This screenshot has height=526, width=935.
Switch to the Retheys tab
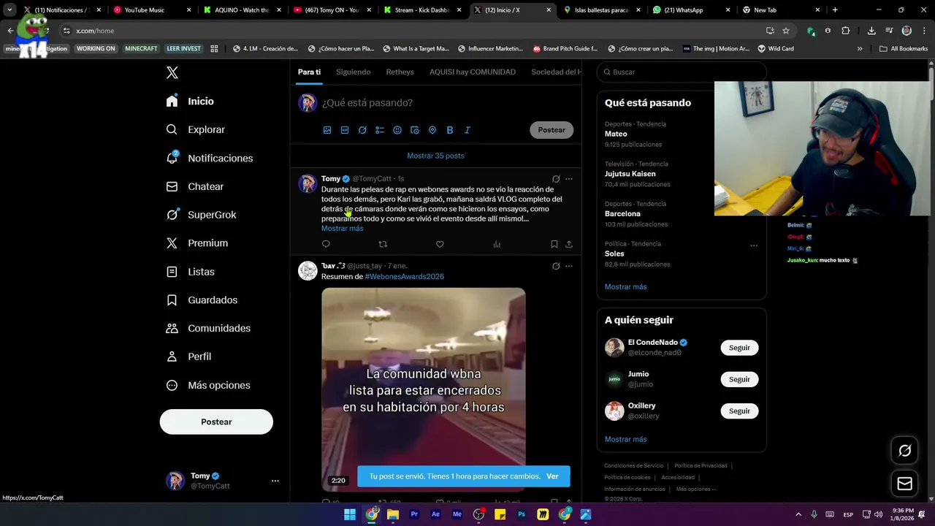point(400,72)
